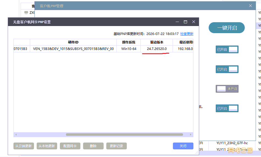
Task: Click the 一键开启 button
Action: 227,28
